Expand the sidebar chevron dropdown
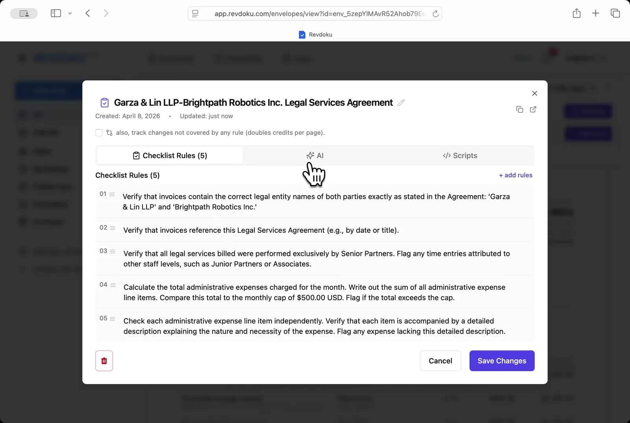Screen dimensions: 630x423 (70, 13)
